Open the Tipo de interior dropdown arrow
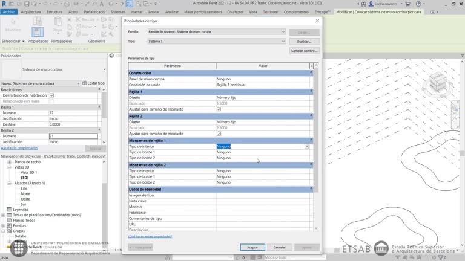Image resolution: width=465 pixels, height=261 pixels. pyautogui.click(x=307, y=146)
